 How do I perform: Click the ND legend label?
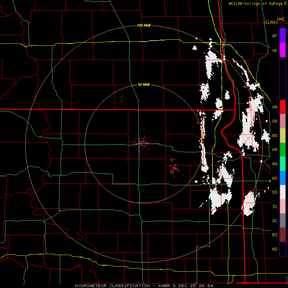tap(275, 249)
